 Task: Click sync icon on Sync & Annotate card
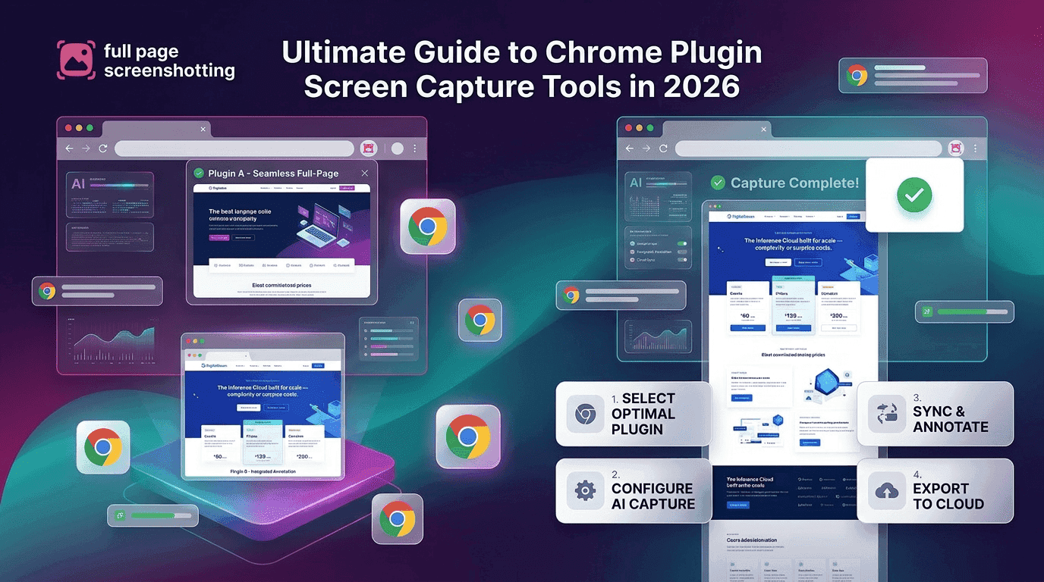click(886, 414)
